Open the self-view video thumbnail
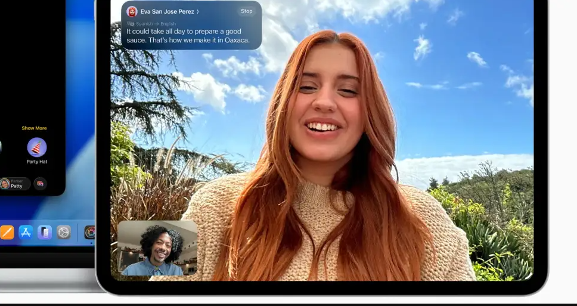This screenshot has height=306, width=577. pos(157,248)
